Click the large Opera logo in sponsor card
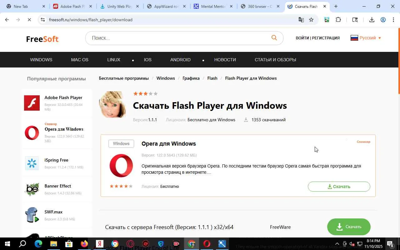 coord(121,166)
